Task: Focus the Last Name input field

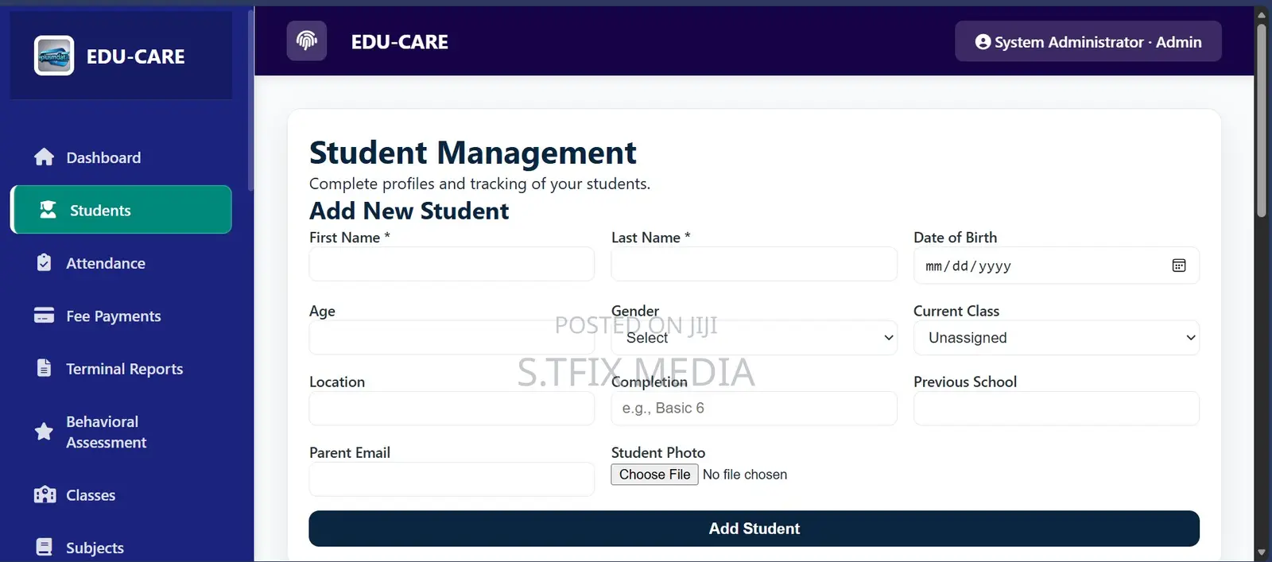Action: (x=754, y=263)
